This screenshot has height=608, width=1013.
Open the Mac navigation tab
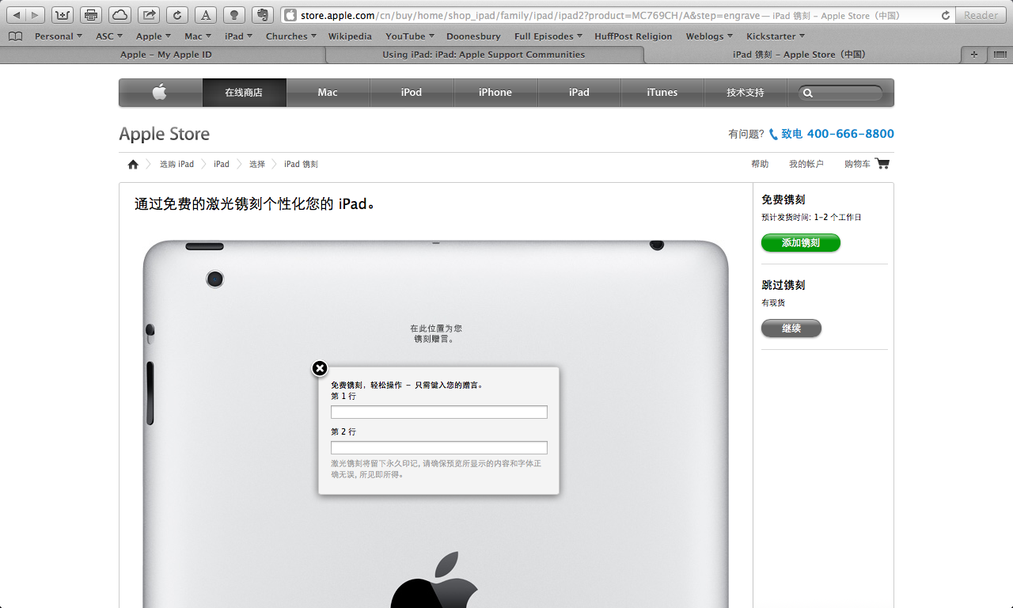point(328,93)
